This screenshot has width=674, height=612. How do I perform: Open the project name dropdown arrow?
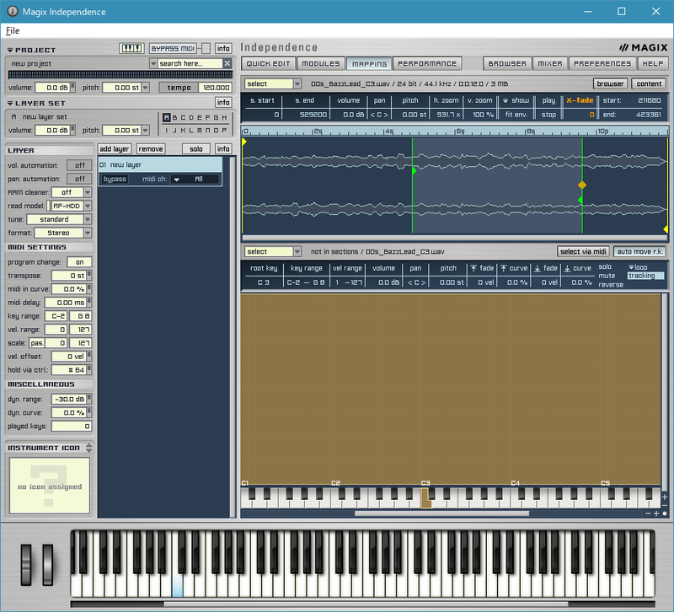point(153,63)
